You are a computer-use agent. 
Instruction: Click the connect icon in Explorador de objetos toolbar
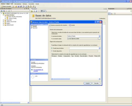(2, 11)
